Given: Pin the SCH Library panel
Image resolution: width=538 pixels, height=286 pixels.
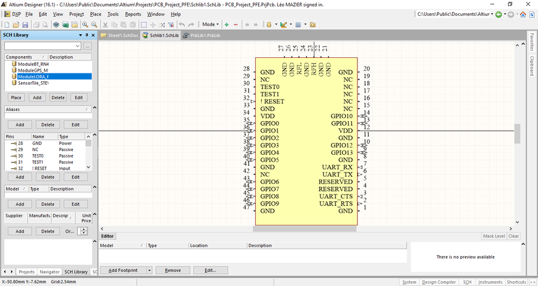Looking at the screenshot, I should (x=87, y=35).
